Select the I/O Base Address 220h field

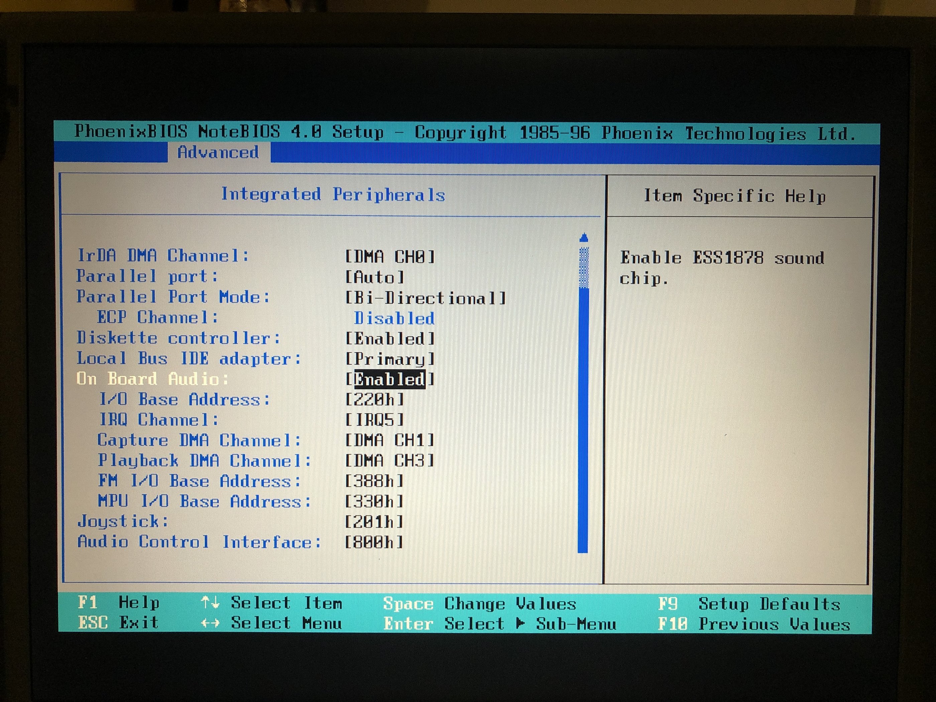(x=374, y=399)
